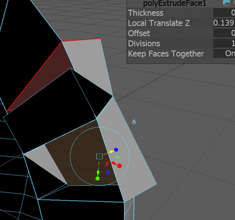Click the Local Translate Z value 0.139
Viewport: 235px width, 220px height.
(224, 23)
